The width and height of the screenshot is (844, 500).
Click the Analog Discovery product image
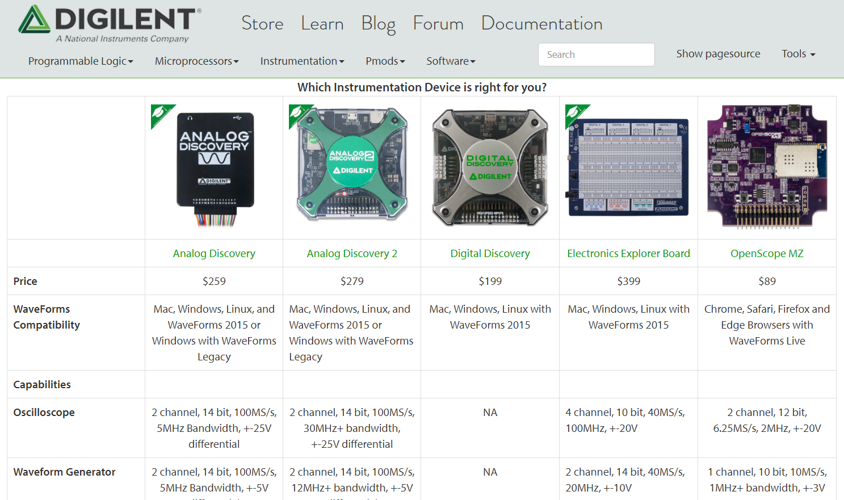tap(215, 168)
